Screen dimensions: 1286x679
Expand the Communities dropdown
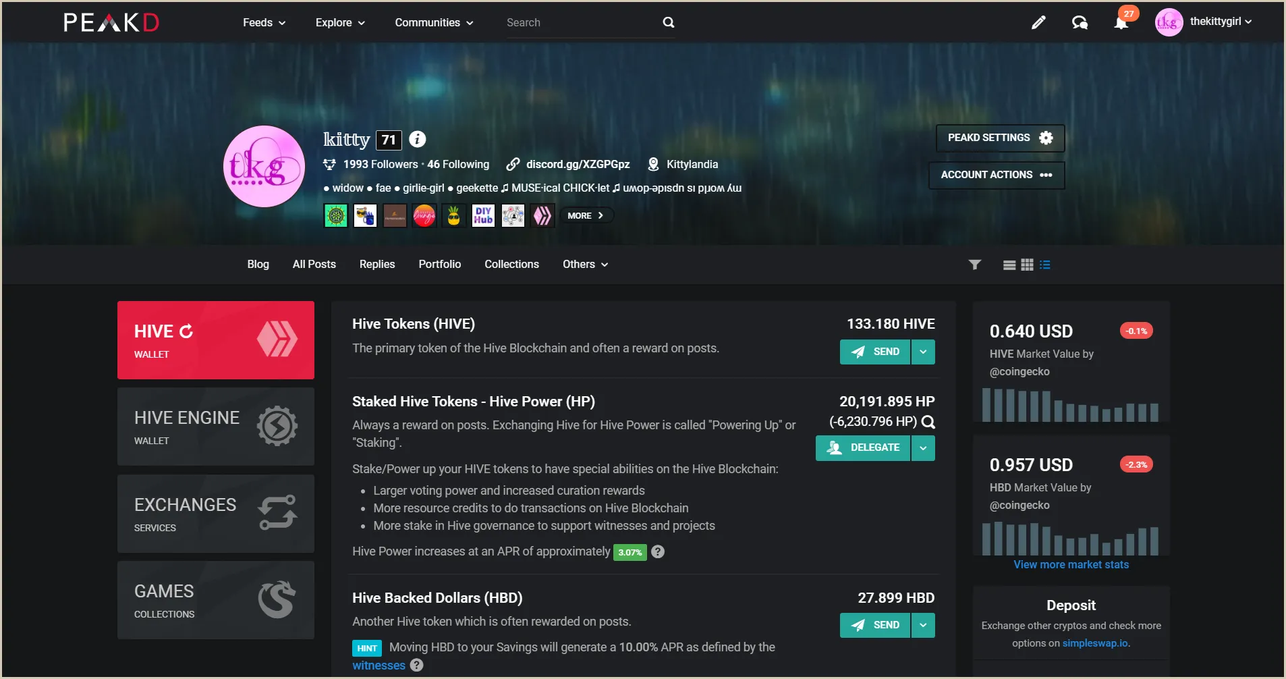[434, 22]
